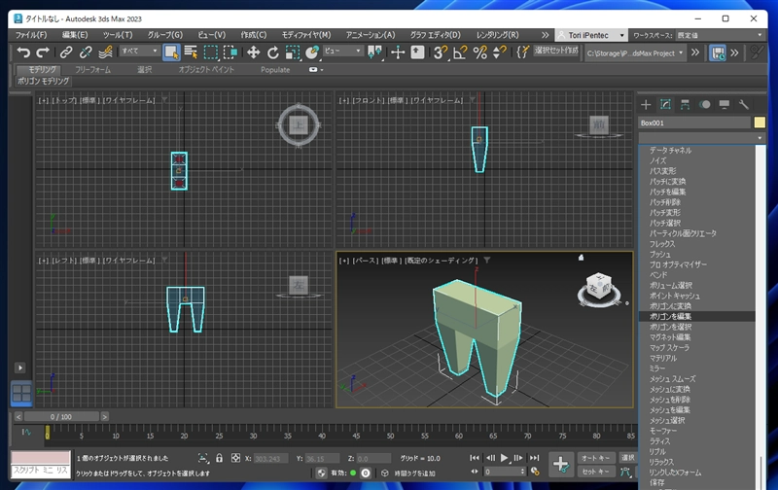This screenshot has height=490, width=778.
Task: Open the モディファイヤ(M) menu
Action: 306,35
